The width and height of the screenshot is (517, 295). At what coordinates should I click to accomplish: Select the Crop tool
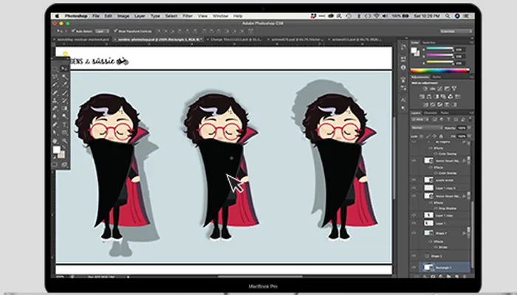pyautogui.click(x=55, y=85)
